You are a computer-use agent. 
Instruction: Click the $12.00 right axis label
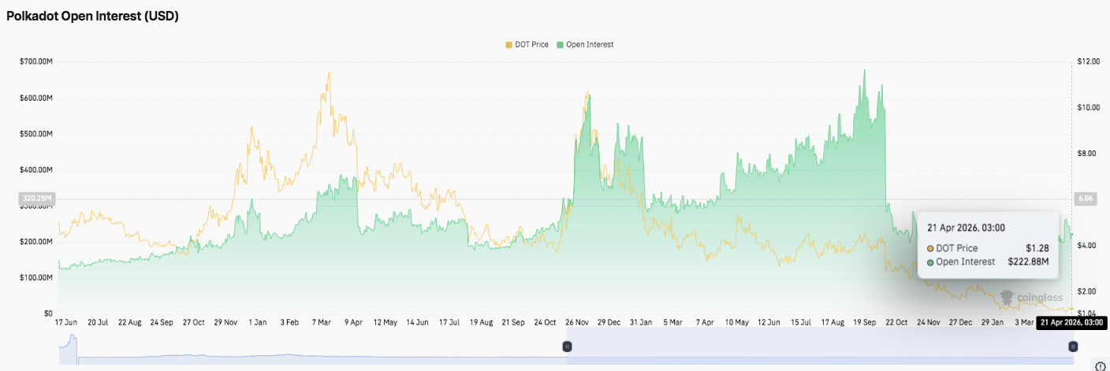[1088, 62]
